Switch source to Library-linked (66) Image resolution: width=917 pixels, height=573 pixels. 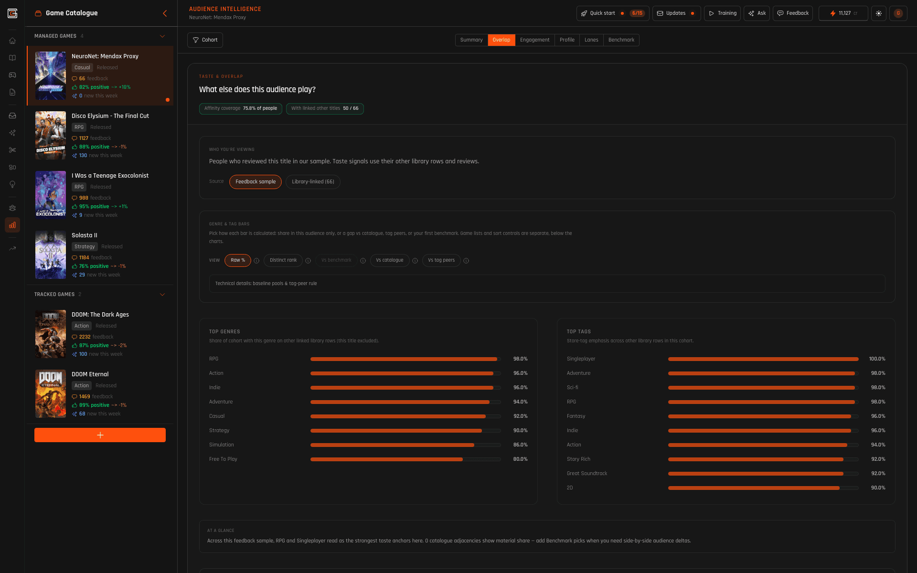(313, 182)
